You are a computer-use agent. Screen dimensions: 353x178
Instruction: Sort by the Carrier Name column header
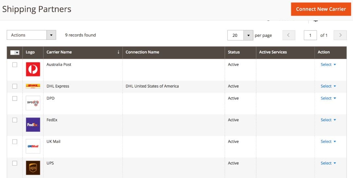tap(83, 52)
